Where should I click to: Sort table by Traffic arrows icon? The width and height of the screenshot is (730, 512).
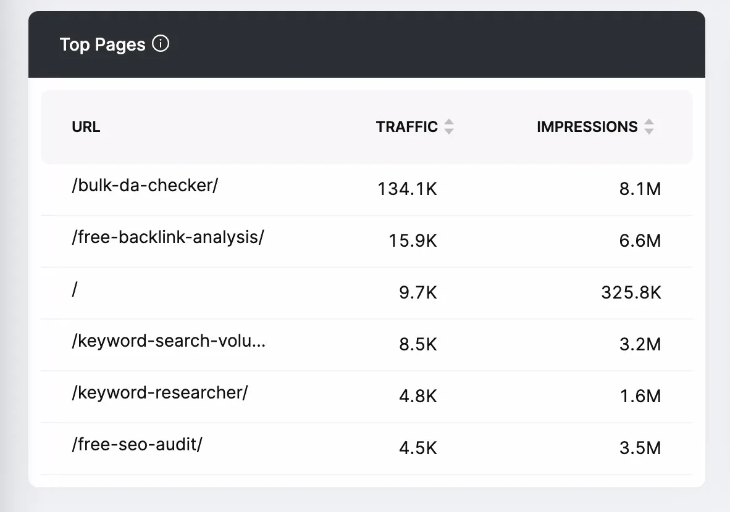pos(449,127)
